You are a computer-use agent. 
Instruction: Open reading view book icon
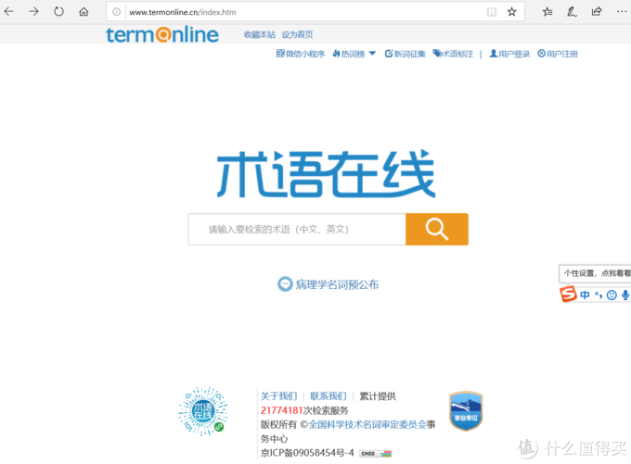pyautogui.click(x=491, y=12)
